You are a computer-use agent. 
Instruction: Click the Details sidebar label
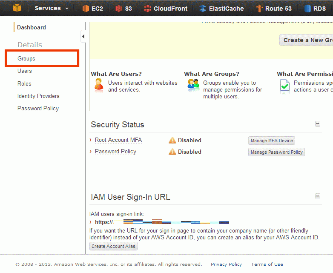[x=30, y=45]
